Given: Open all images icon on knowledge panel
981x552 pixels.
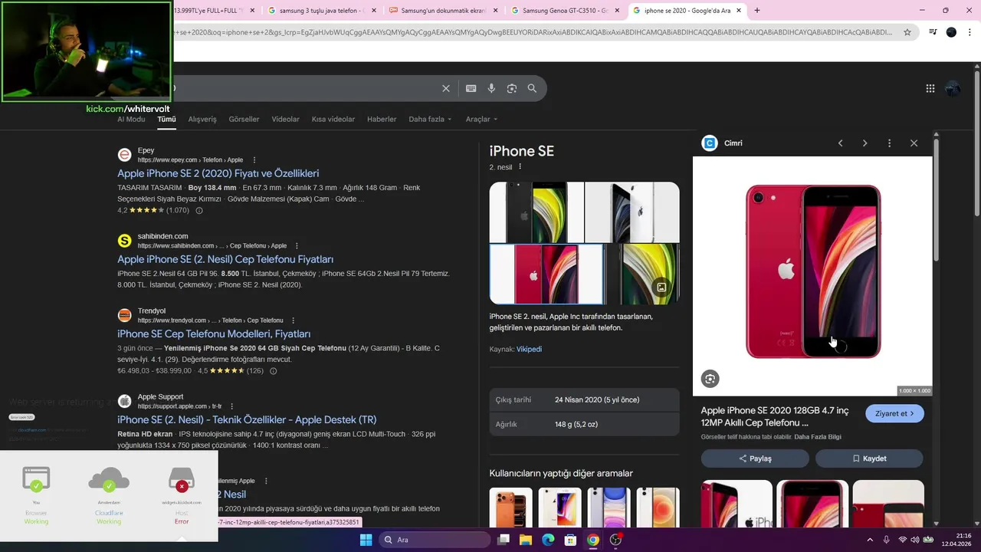Looking at the screenshot, I should click(661, 287).
